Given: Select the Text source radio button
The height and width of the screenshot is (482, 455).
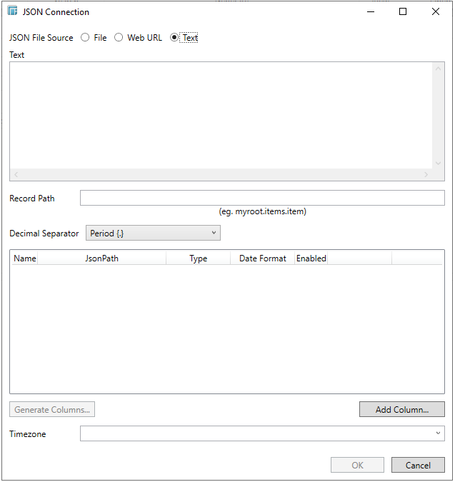Looking at the screenshot, I should 175,38.
